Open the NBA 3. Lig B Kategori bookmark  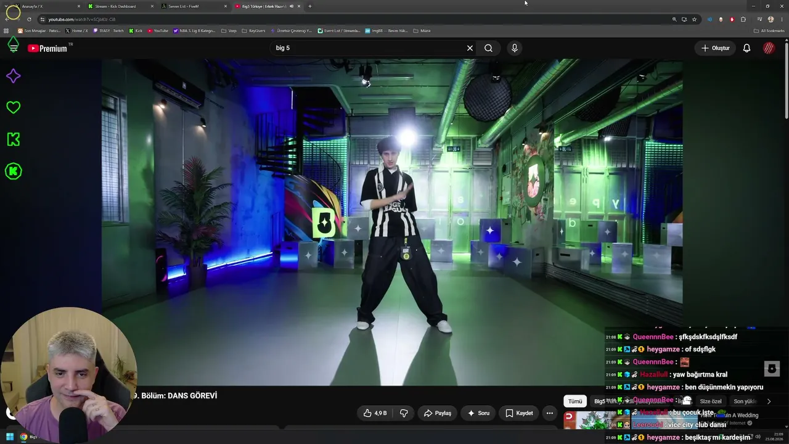[x=195, y=31]
